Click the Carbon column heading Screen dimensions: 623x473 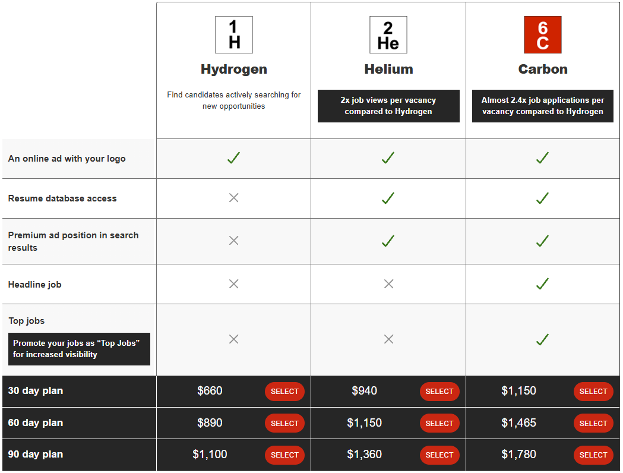pyautogui.click(x=542, y=69)
